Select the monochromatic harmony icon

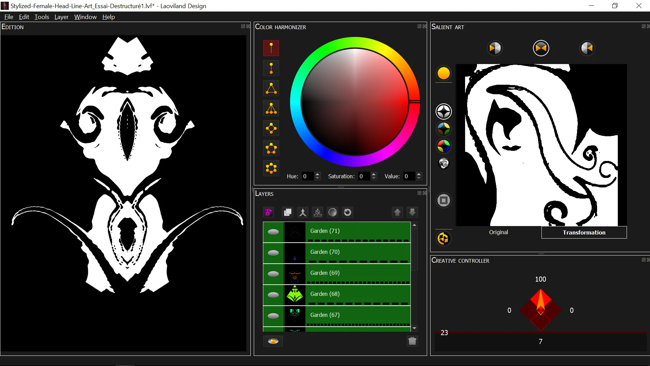tap(271, 48)
